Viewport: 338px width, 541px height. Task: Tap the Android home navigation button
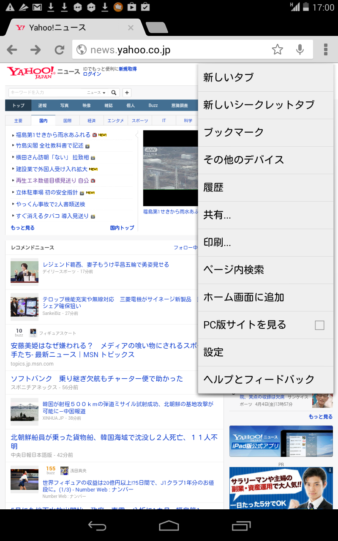[x=169, y=525]
